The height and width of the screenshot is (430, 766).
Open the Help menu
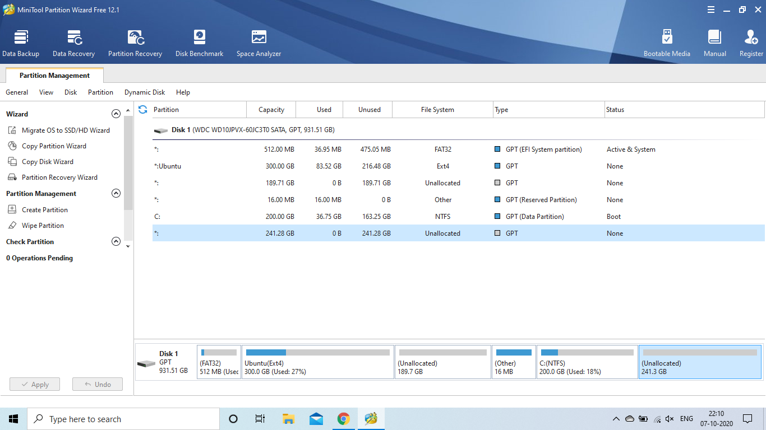pos(183,92)
